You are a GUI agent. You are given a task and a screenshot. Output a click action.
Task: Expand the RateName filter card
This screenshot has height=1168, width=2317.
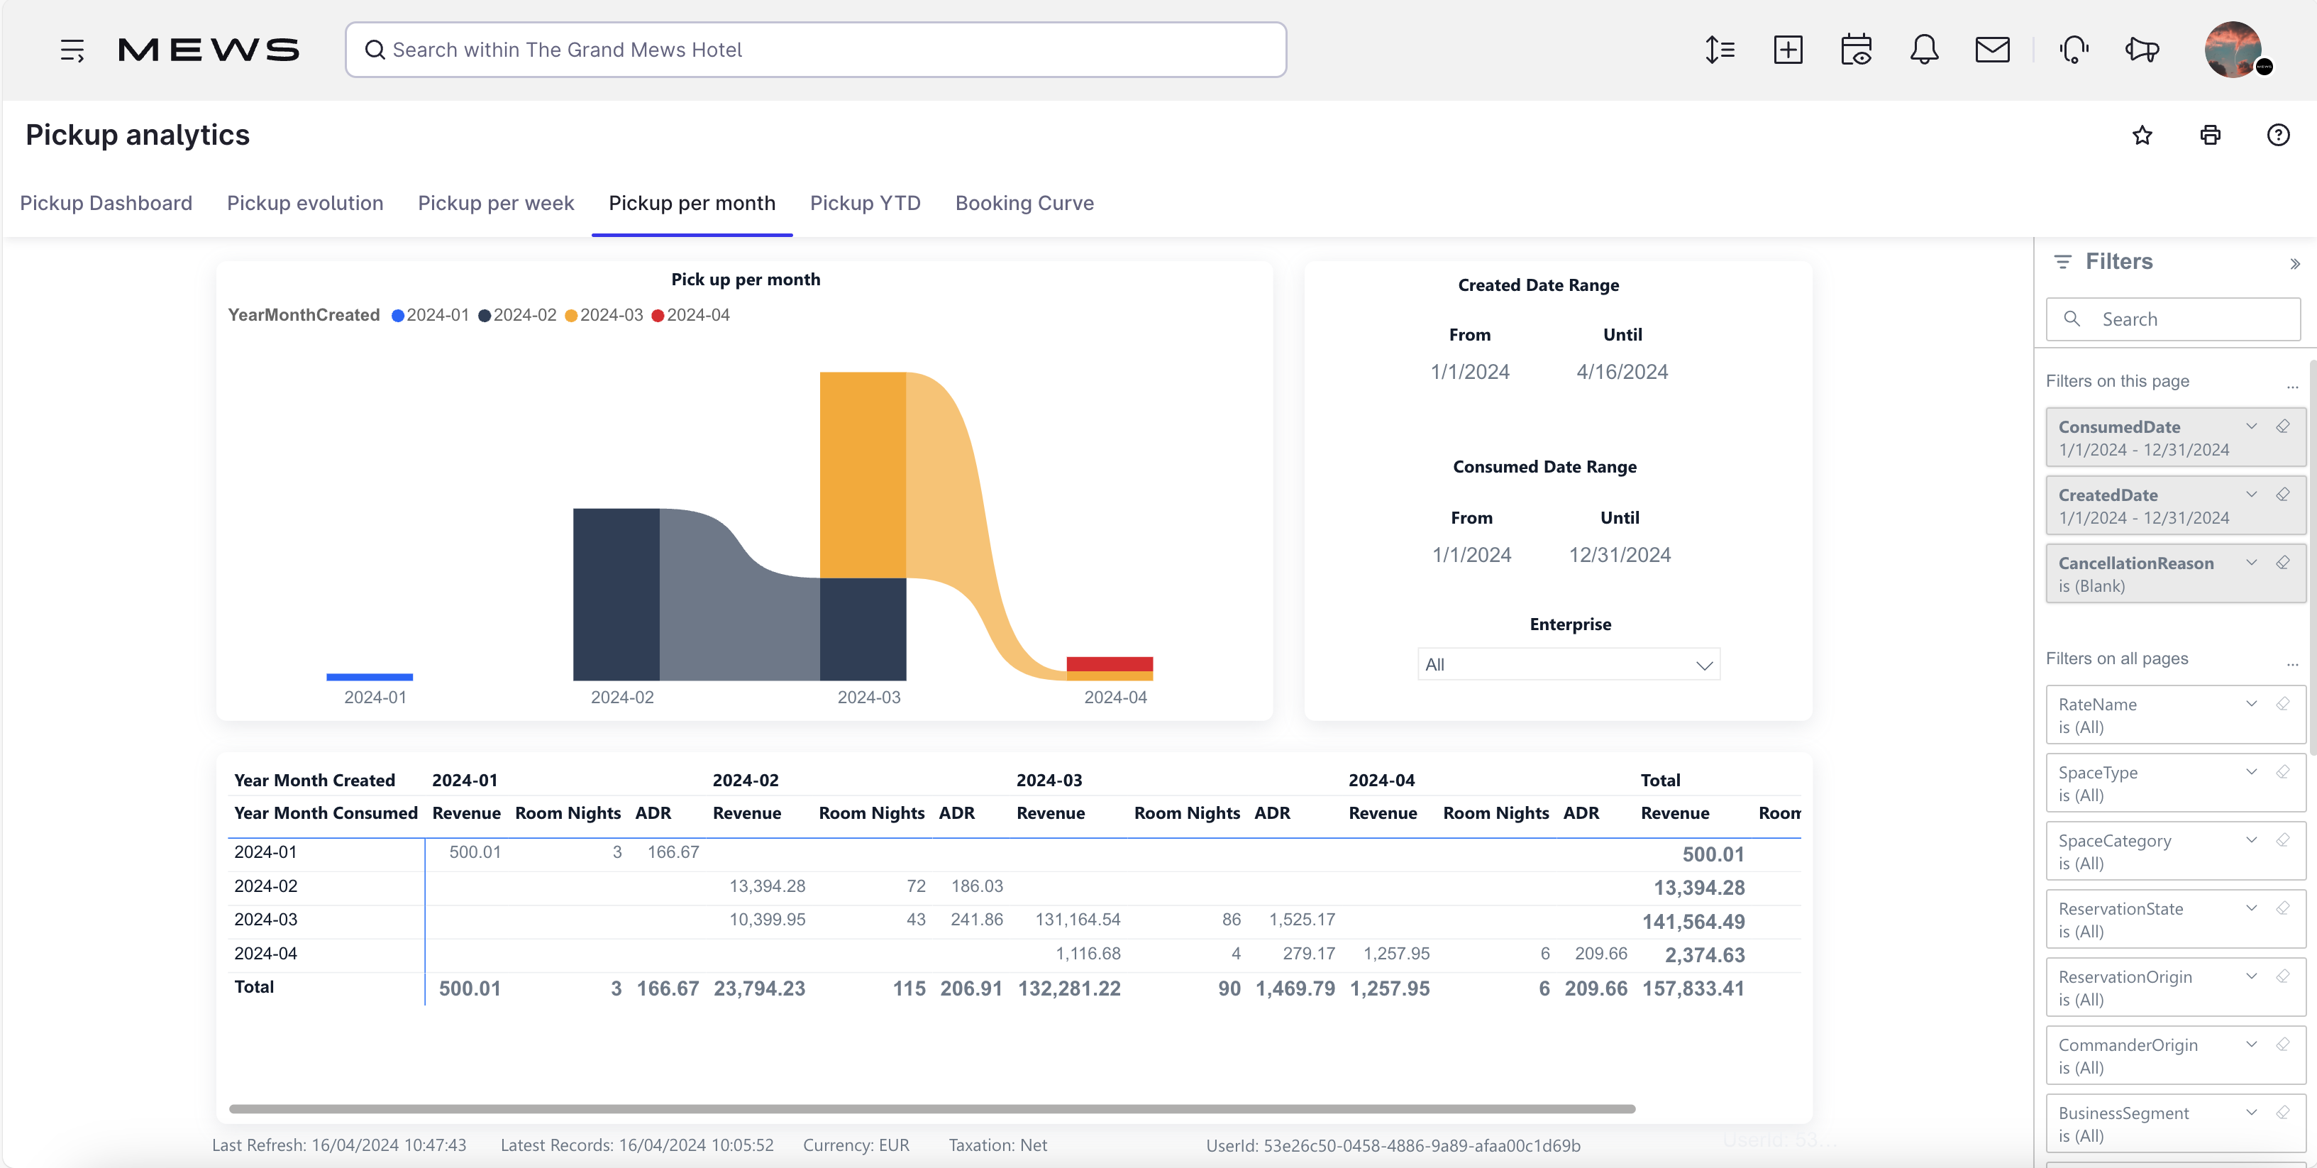(2252, 704)
